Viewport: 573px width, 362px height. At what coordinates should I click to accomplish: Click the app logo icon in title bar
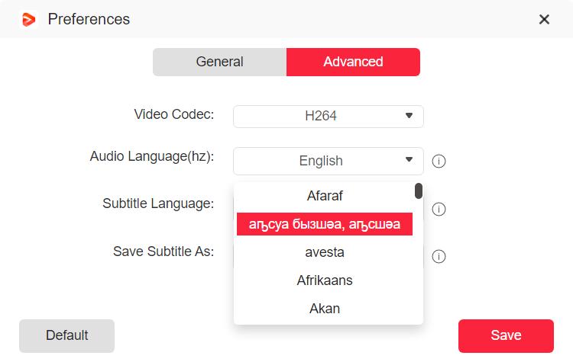click(x=29, y=19)
